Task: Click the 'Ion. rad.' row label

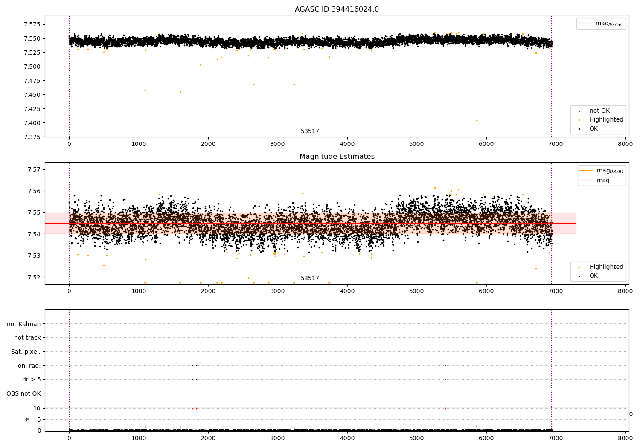Action: [29, 366]
